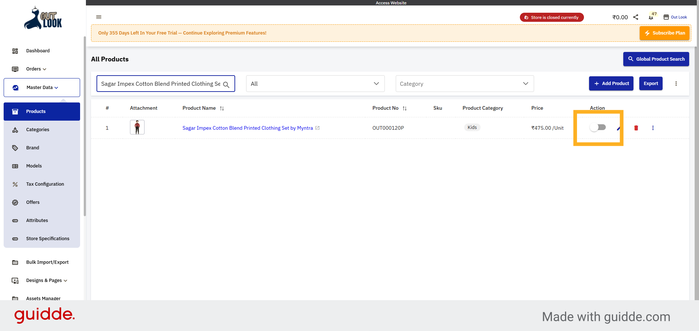Click the search magnifier in product search box
699x331 pixels.
point(226,85)
